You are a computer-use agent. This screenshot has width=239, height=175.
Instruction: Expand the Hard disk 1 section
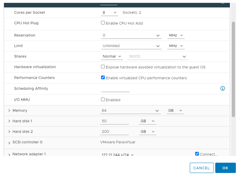[x=9, y=121]
